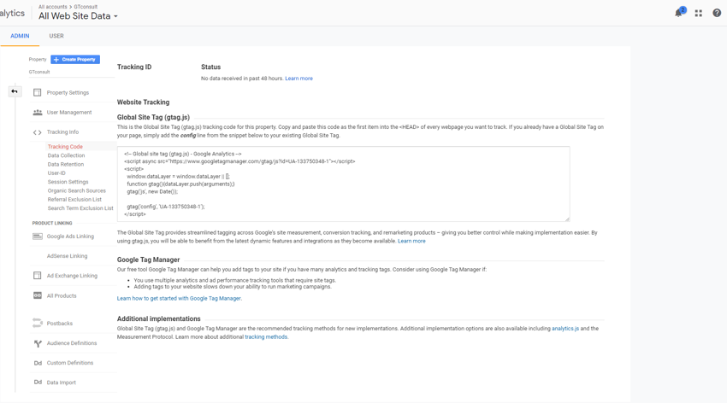
Task: Click the Tracking ID label
Action: [134, 67]
